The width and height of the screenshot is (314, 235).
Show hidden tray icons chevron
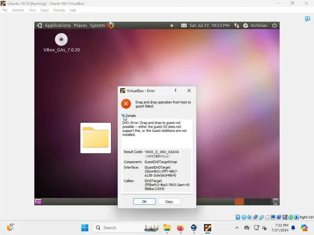coord(237,228)
